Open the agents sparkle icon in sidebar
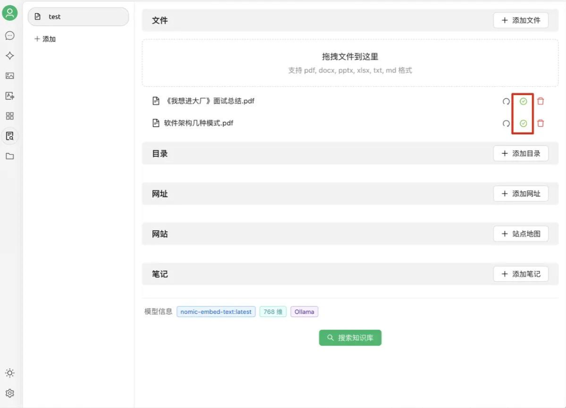 [x=10, y=56]
